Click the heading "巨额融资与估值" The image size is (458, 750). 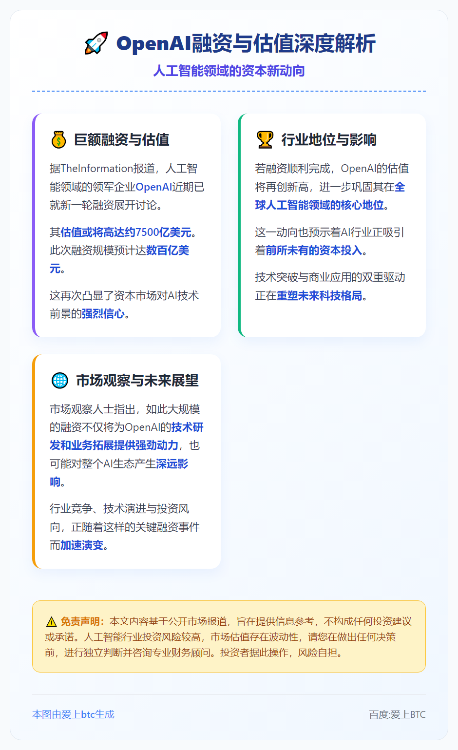tap(122, 140)
